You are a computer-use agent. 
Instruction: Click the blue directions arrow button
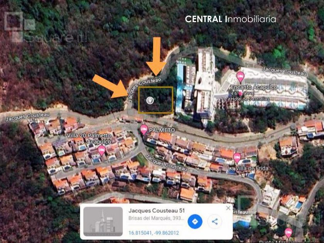point(195,221)
